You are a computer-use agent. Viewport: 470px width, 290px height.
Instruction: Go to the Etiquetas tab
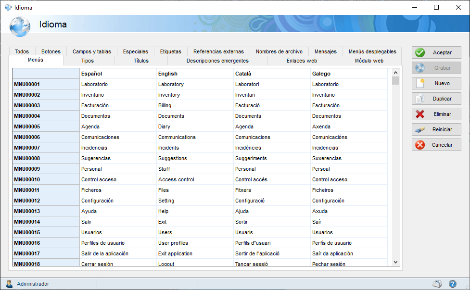click(171, 51)
